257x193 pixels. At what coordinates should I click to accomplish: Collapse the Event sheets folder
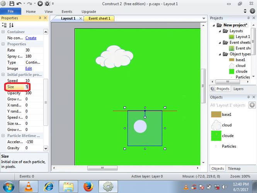click(x=220, y=43)
